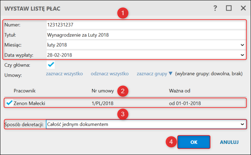This screenshot has height=155, width=251.
Task: Expand the zaznacz grupy menu
Action: point(154,73)
